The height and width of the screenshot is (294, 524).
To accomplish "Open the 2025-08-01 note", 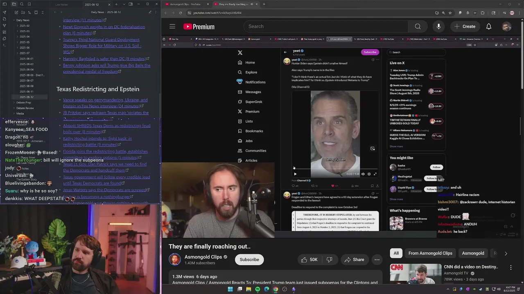I will 27,58.
